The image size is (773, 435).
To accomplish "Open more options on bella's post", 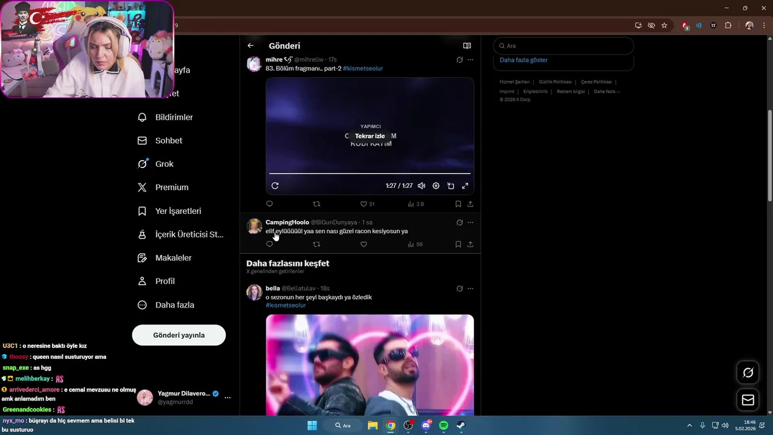I will tap(470, 288).
